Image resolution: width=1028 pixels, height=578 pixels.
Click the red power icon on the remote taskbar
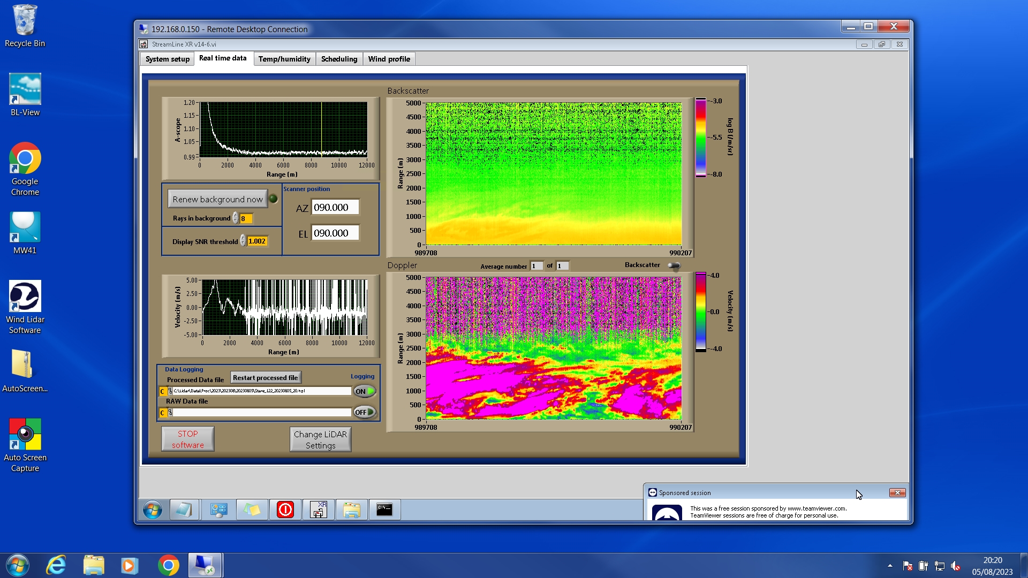285,509
